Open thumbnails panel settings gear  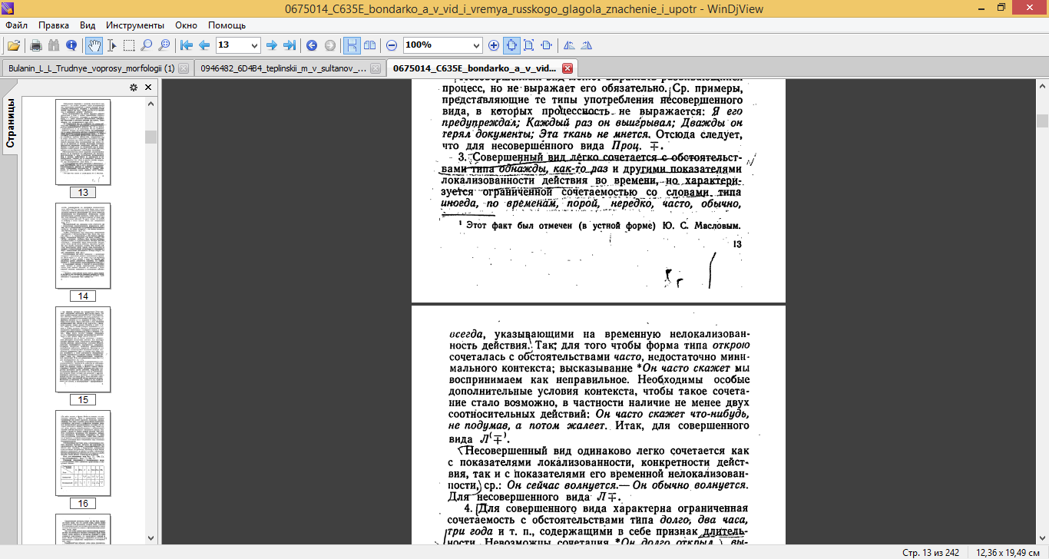click(134, 88)
